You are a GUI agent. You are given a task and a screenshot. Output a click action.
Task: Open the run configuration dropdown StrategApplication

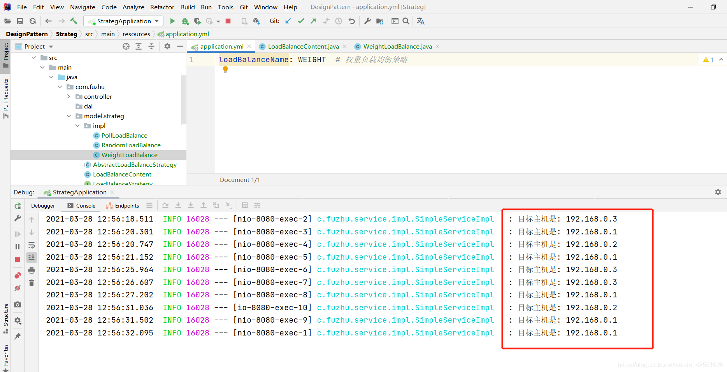[123, 21]
